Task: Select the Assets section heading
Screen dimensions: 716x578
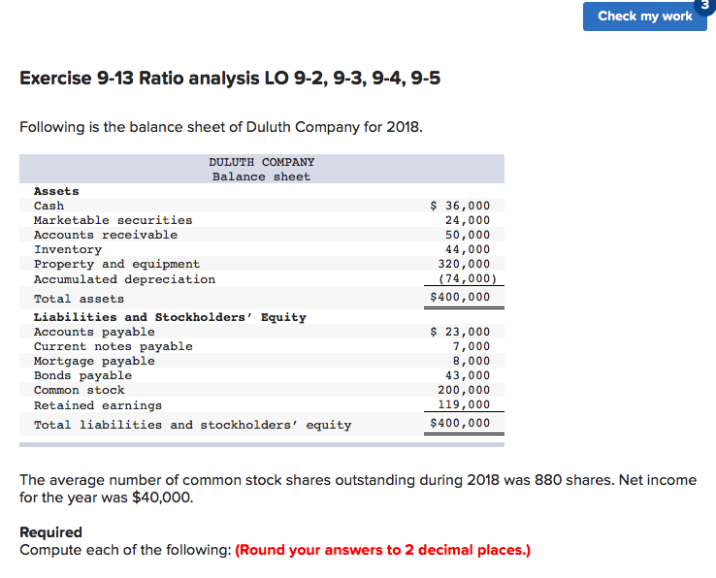Action: [x=56, y=191]
